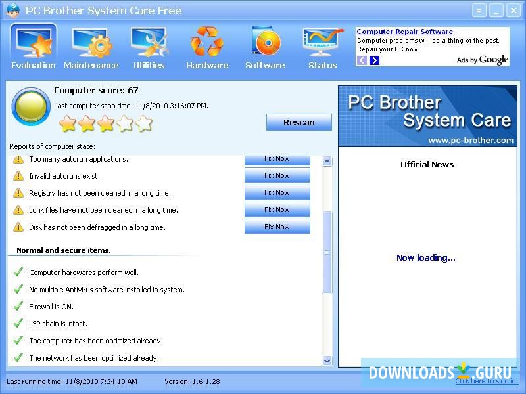Click the report list scroll down arrow
Image resolution: width=526 pixels, height=394 pixels.
click(327, 361)
